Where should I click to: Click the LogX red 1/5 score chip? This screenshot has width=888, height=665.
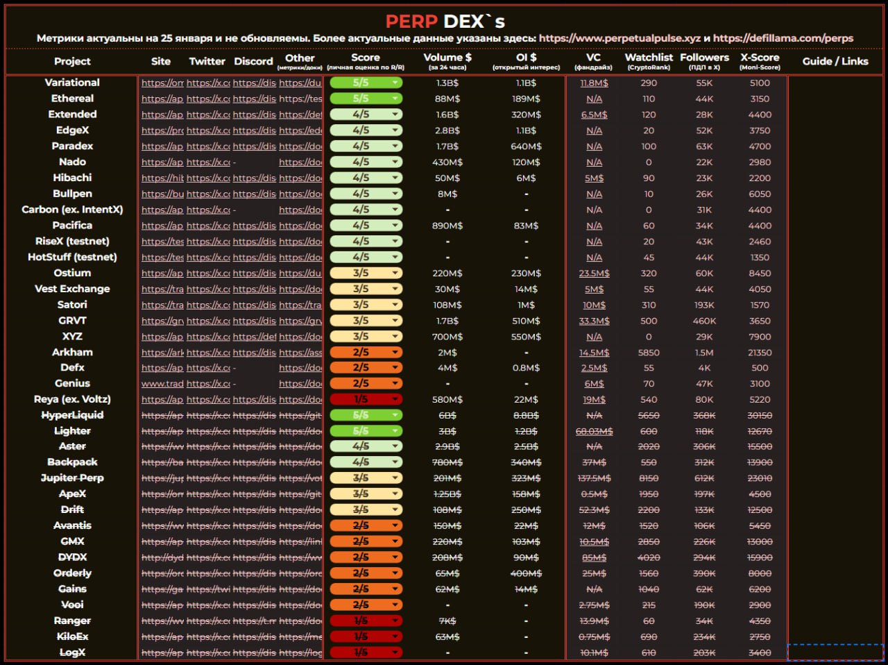click(x=366, y=653)
